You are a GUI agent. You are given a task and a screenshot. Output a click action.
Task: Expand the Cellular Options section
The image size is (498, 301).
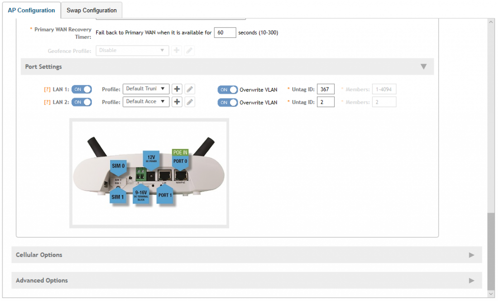[247, 255]
